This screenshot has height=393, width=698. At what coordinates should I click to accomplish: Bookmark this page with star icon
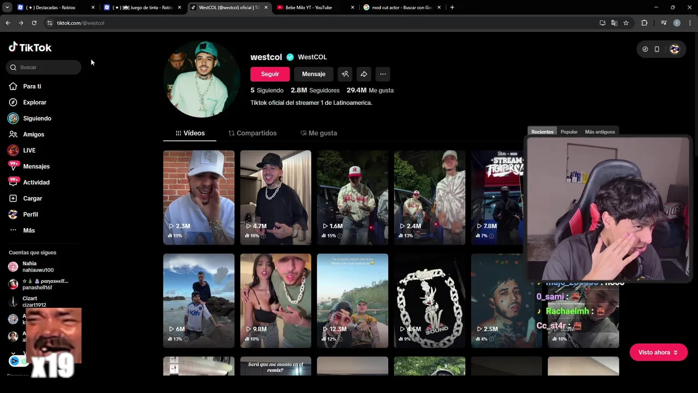pos(626,23)
